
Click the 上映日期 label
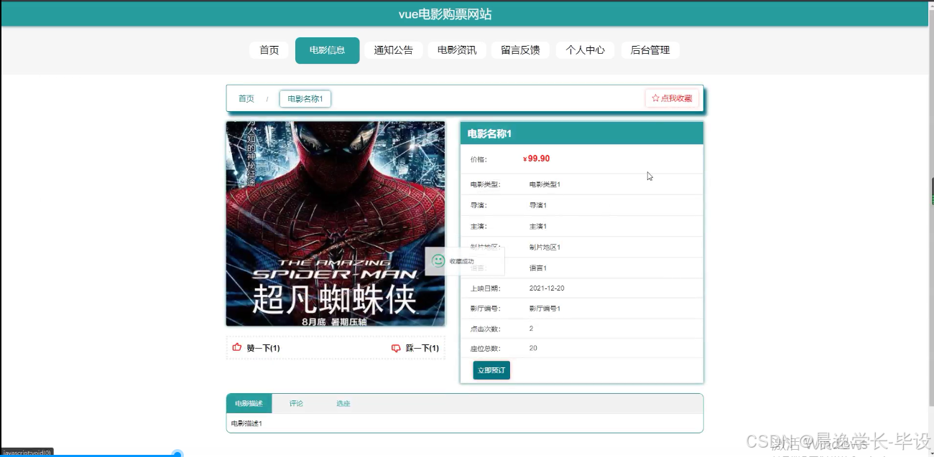(485, 288)
